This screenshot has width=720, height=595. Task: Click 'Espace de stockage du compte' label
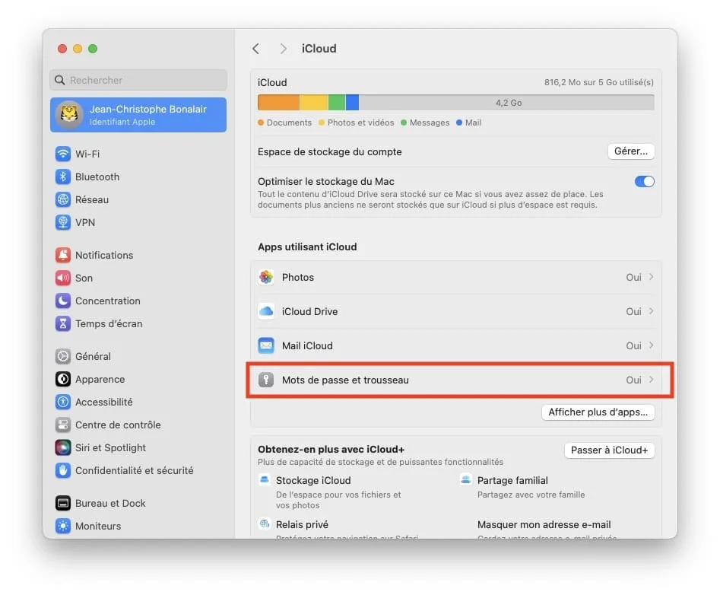pyautogui.click(x=330, y=151)
